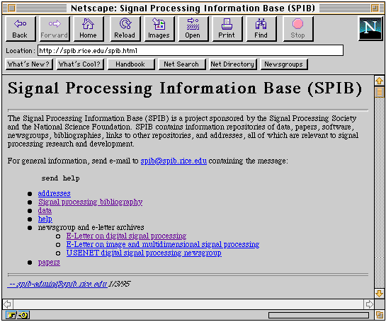Open E-Letter on image and multidimensional signal processing
386x322 pixels.
(x=163, y=245)
